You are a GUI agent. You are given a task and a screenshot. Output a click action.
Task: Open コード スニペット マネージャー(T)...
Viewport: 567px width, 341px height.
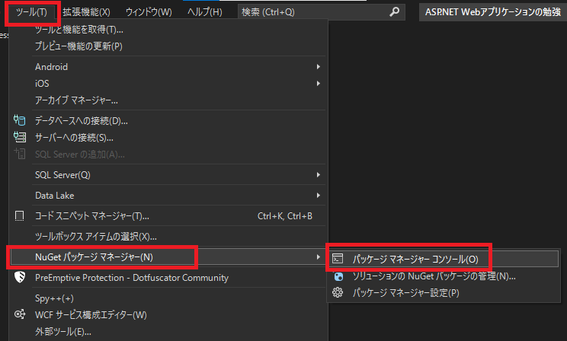point(92,216)
